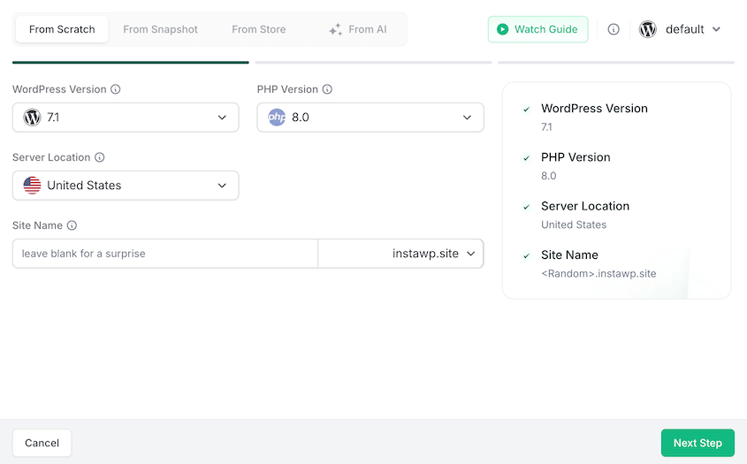Image resolution: width=747 pixels, height=464 pixels.
Task: Click WordPress logo inside version 7.1 dropdown
Action: [32, 118]
